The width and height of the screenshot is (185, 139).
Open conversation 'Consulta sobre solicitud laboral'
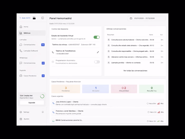click(x=135, y=40)
